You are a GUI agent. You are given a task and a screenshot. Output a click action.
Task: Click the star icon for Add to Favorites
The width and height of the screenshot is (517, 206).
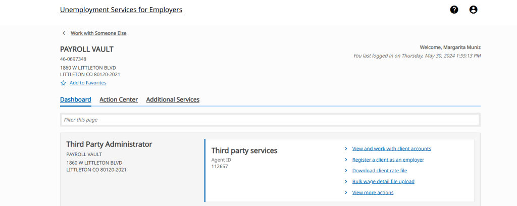[x=63, y=83]
